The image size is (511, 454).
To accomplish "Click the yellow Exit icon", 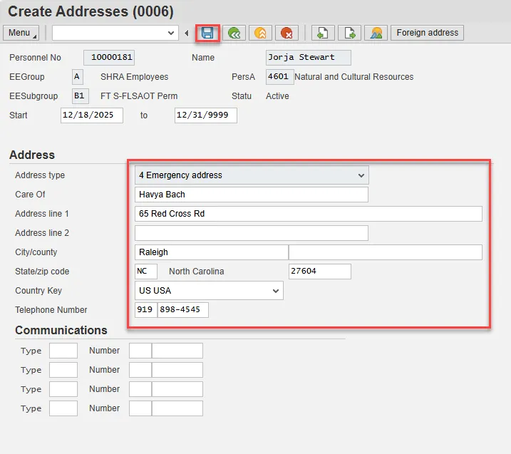I will [x=260, y=33].
